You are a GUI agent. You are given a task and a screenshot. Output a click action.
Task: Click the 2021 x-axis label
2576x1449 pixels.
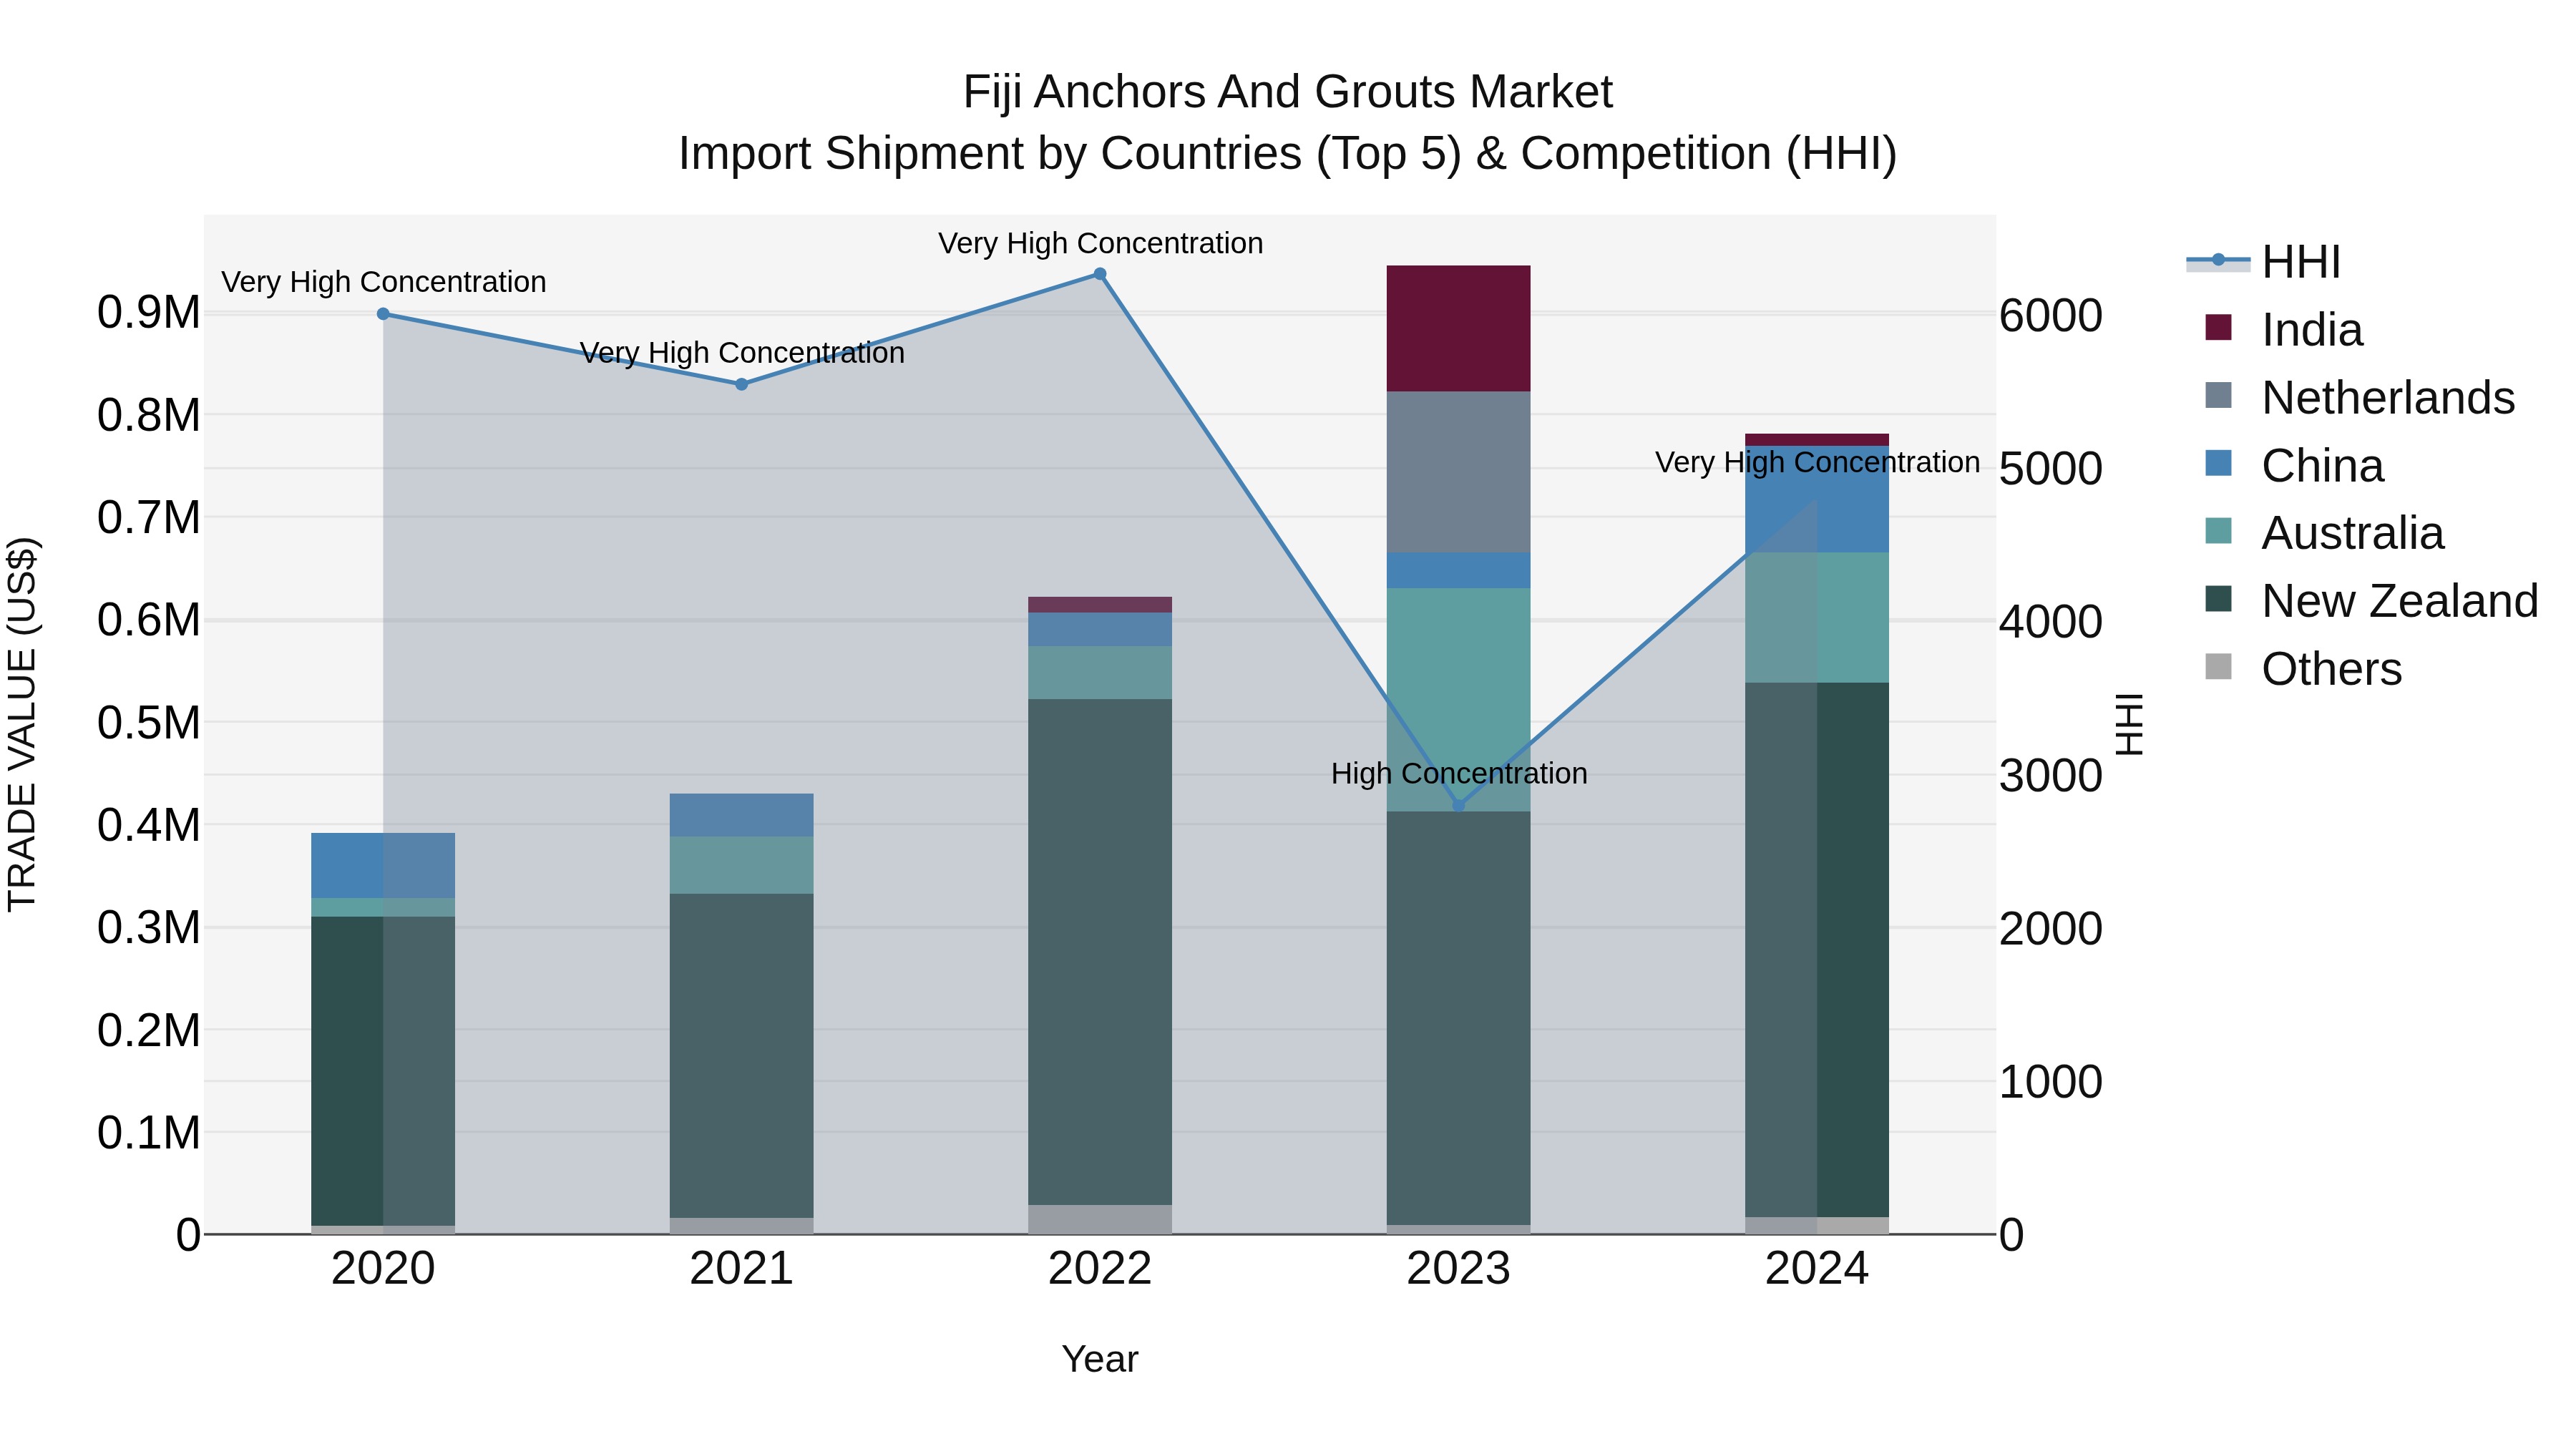742,1269
